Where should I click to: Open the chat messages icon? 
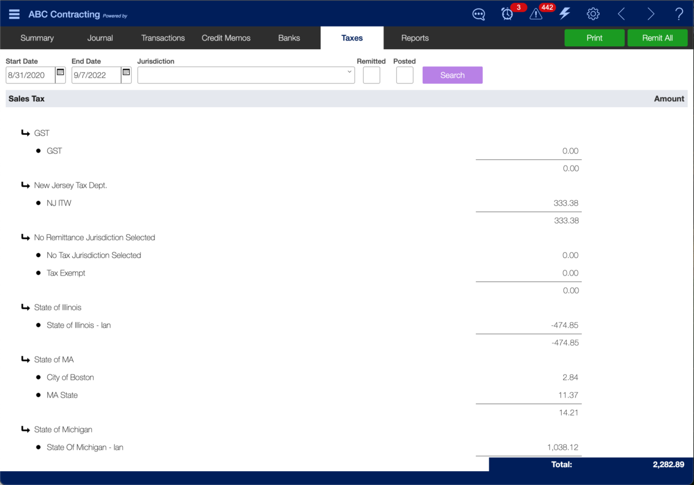(x=478, y=14)
